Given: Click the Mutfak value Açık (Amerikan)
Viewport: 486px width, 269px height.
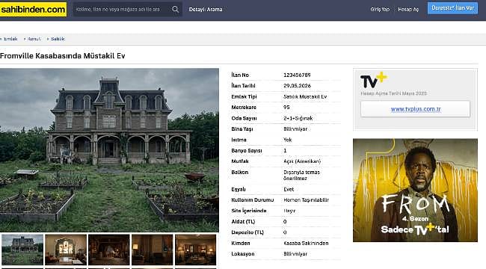Looking at the screenshot, I should (302, 161).
